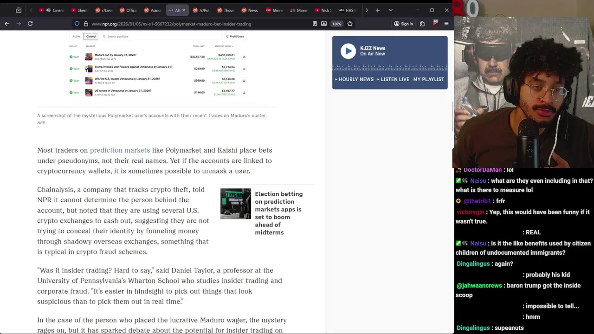Image resolution: width=594 pixels, height=334 pixels.
Task: Click Maduro out market thumbnail icon
Action: pyautogui.click(x=89, y=57)
